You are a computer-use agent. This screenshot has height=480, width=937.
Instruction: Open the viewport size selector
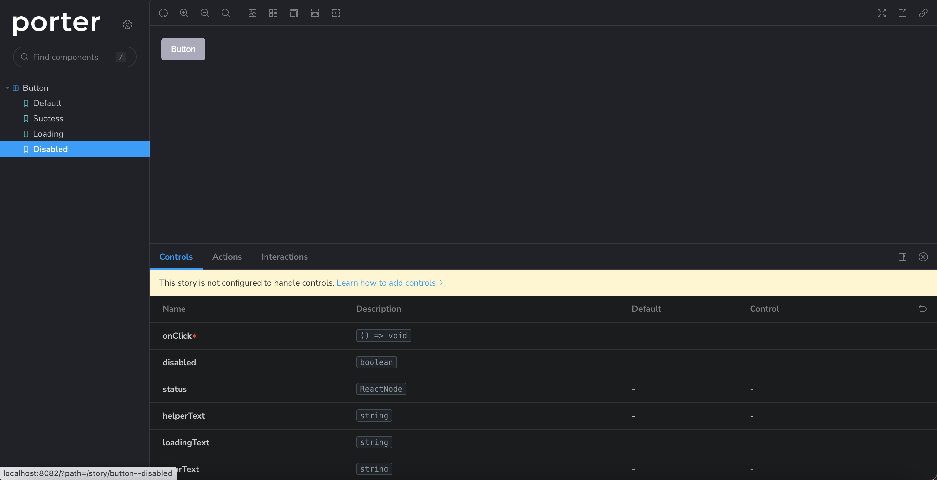pyautogui.click(x=294, y=13)
